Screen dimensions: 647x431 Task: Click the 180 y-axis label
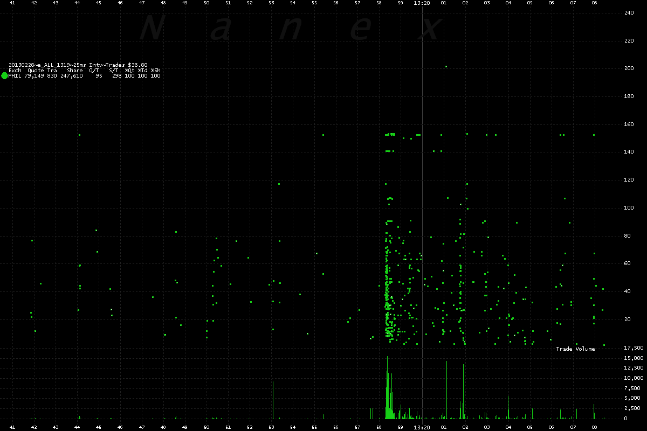tap(629, 97)
